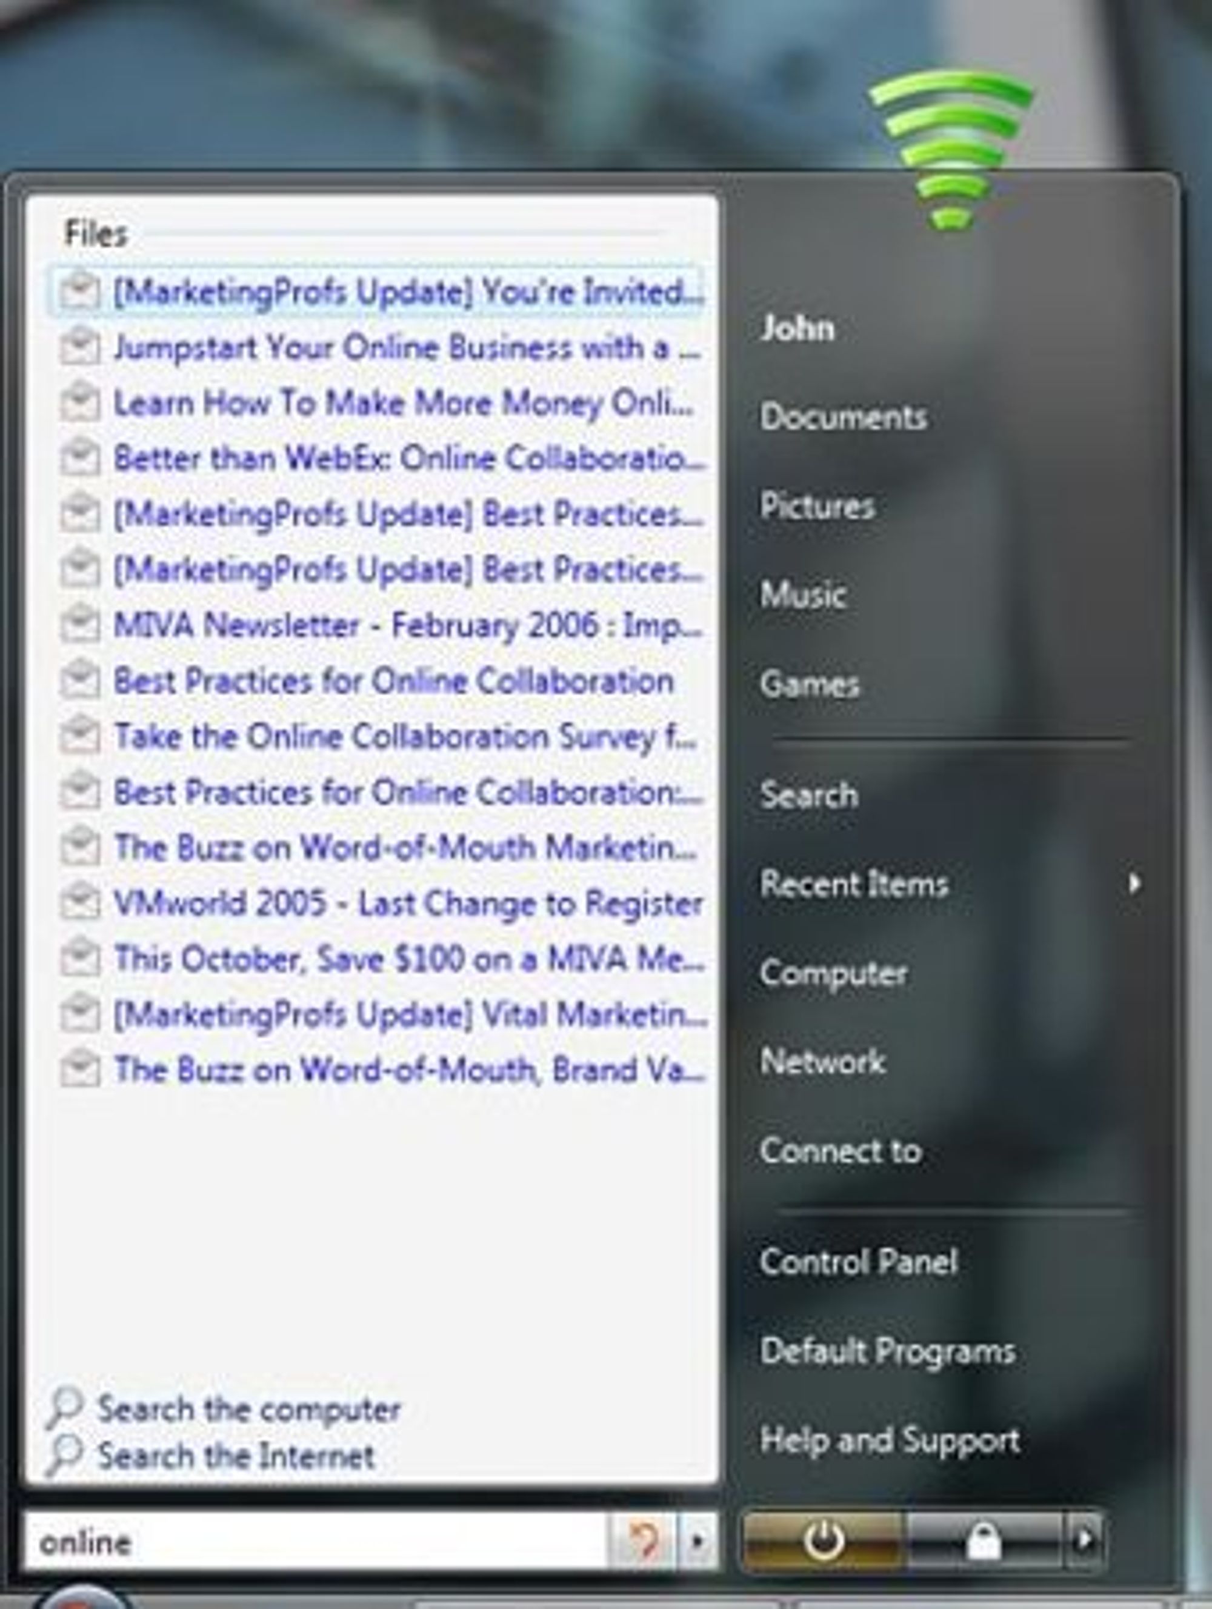Viewport: 1212px width, 1609px height.
Task: Click the power button icon
Action: point(824,1540)
